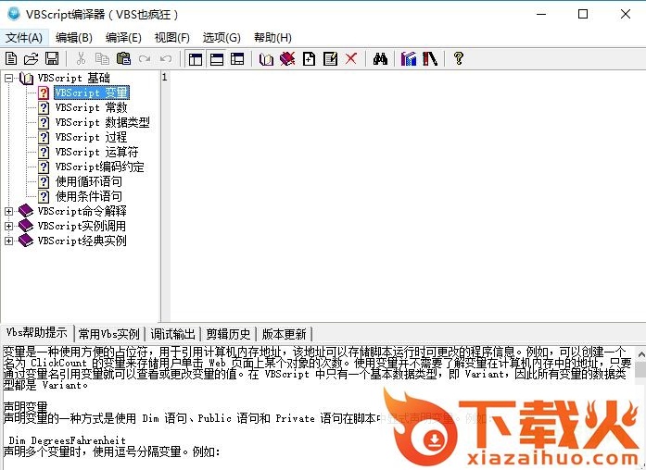Viewport: 646px width, 470px height.
Task: Select the VBScript 过程 topic
Action: [x=91, y=137]
